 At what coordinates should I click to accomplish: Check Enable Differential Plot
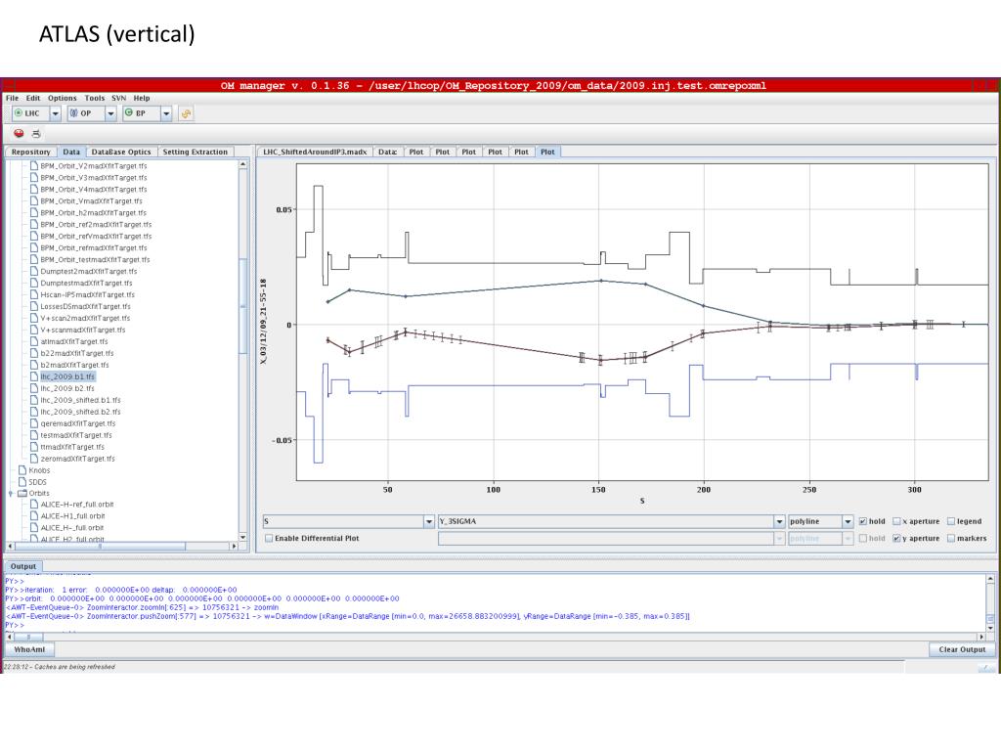(x=269, y=539)
